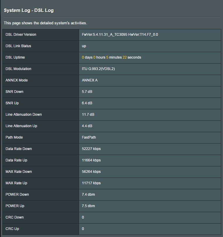Click the 'Data Rate Up' label
Screen dimensions: 223x237
[x=16, y=160]
